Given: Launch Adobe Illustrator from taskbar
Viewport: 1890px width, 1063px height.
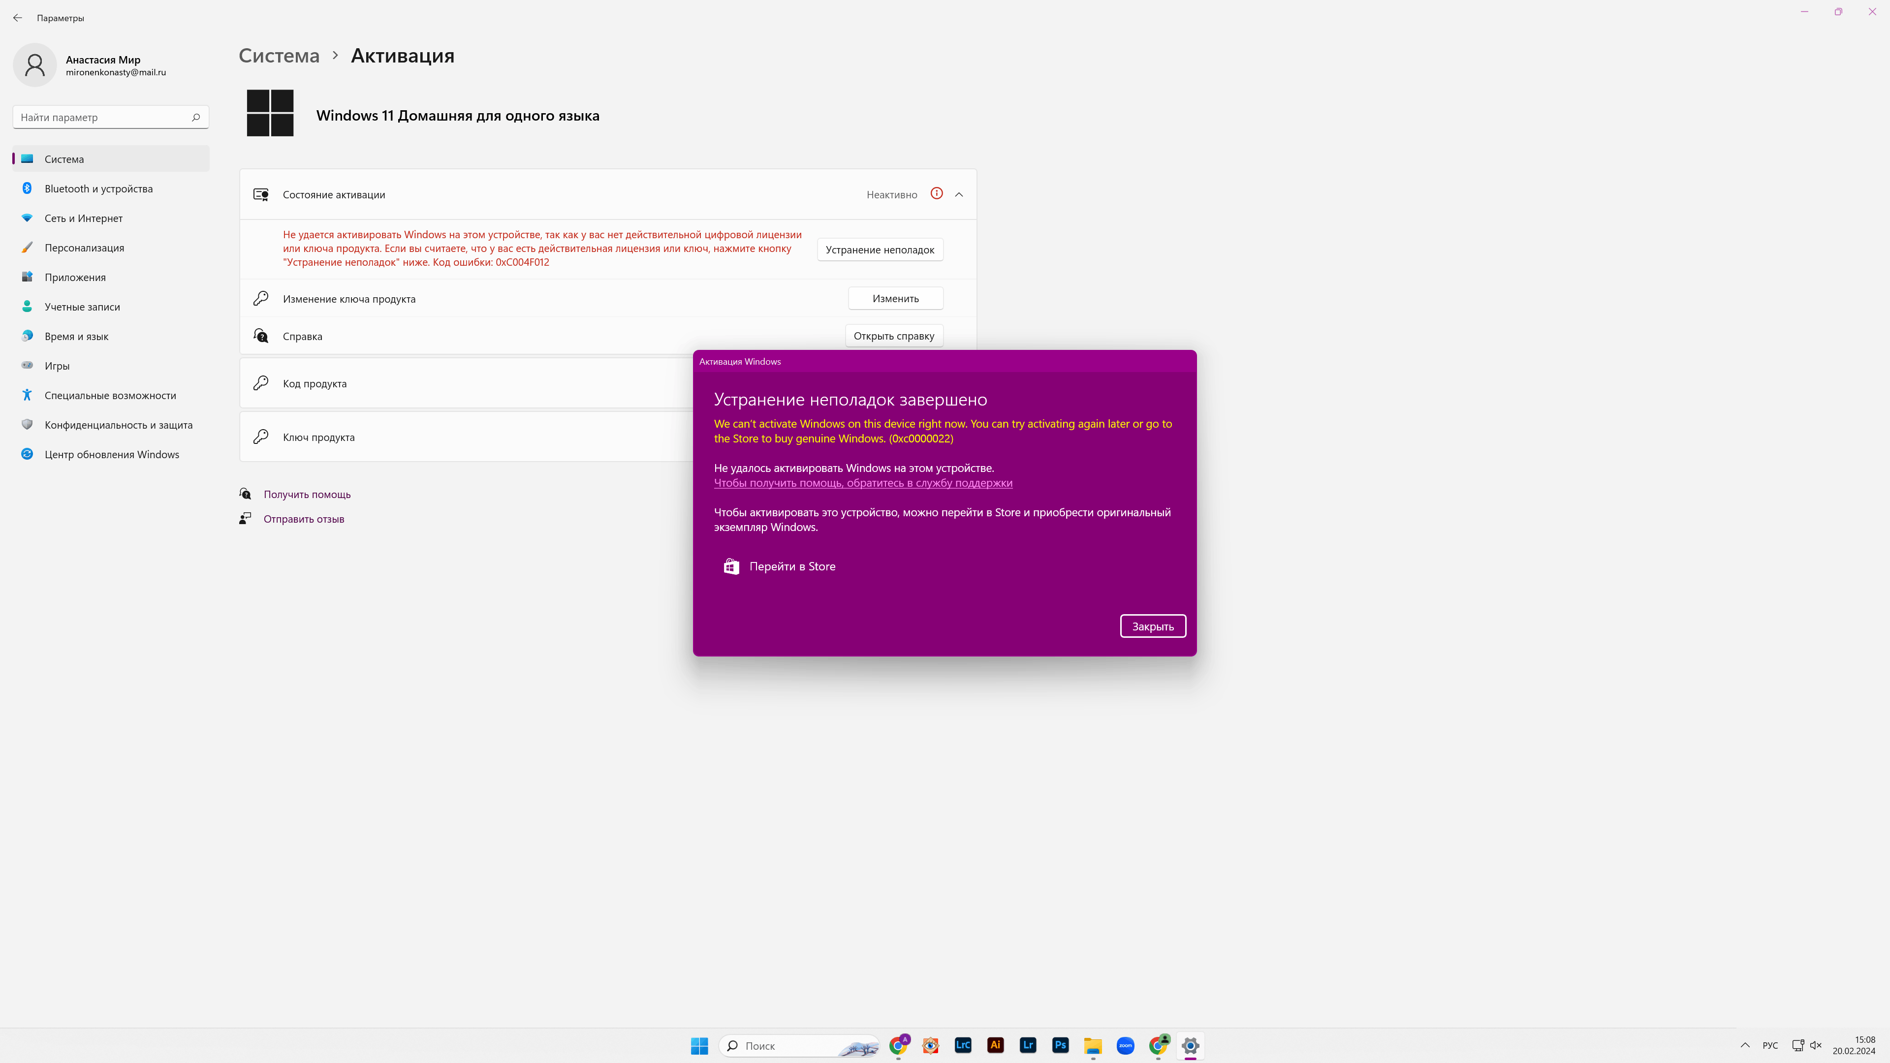Looking at the screenshot, I should tap(996, 1045).
